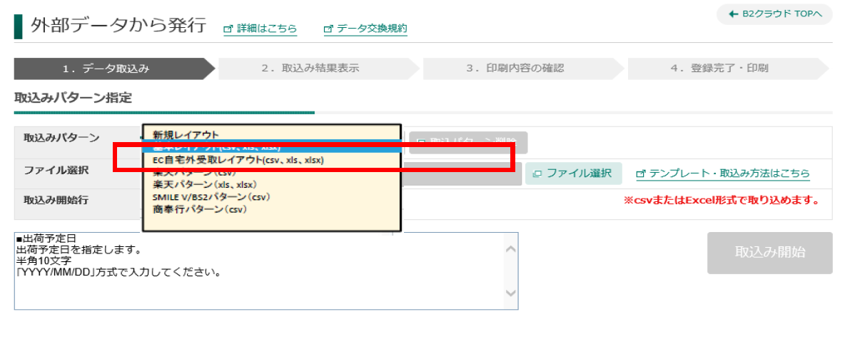The image size is (855, 337).
Task: Click the icon on the ファイル選択 button
Action: tap(537, 173)
